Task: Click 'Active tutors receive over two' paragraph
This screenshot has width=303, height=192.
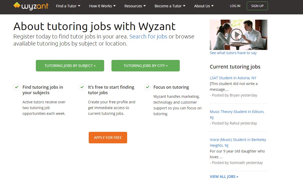Action: click(x=44, y=108)
